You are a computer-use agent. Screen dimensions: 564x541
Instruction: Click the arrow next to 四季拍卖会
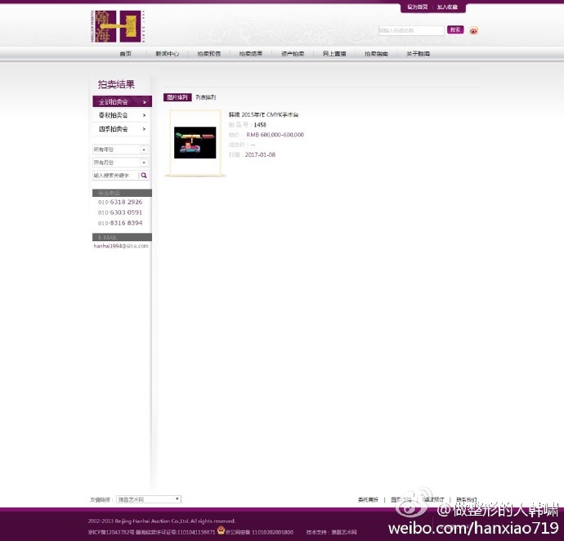(144, 129)
